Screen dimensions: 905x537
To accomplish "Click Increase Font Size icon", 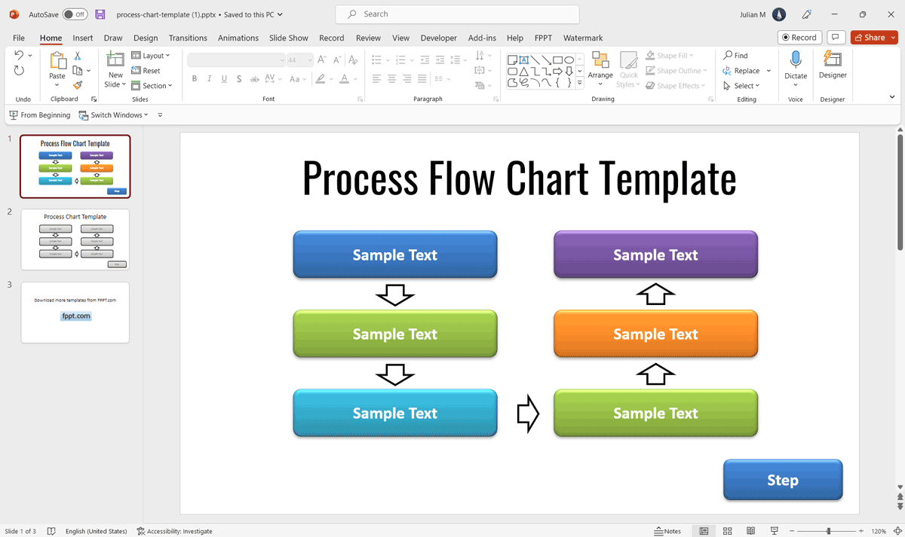I will [322, 59].
